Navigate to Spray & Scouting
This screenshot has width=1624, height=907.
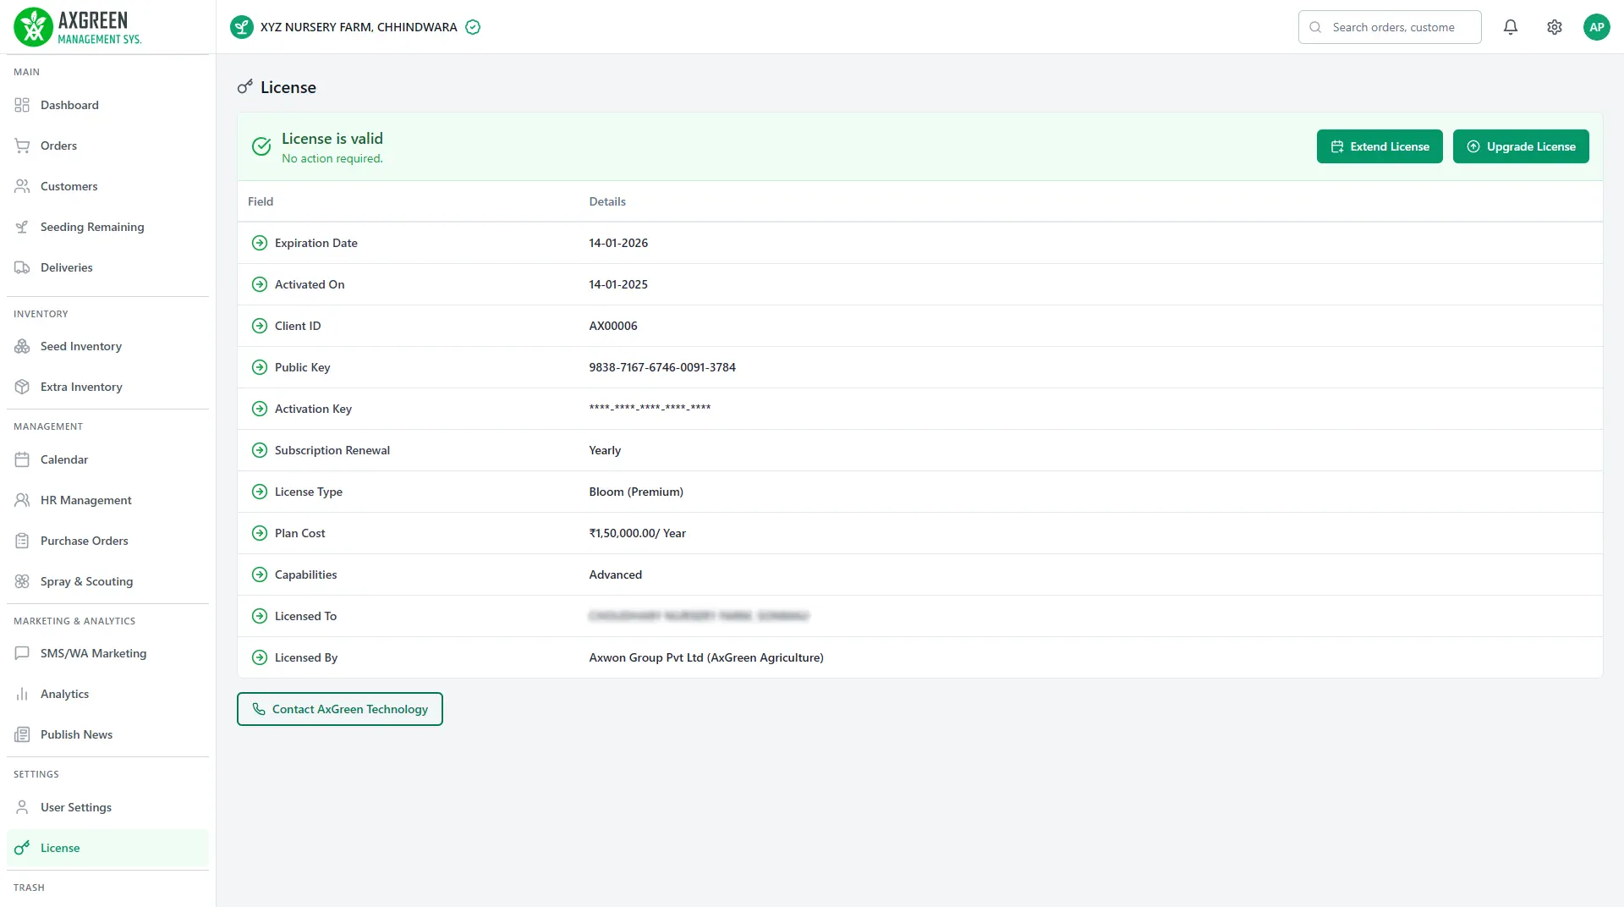tap(86, 581)
